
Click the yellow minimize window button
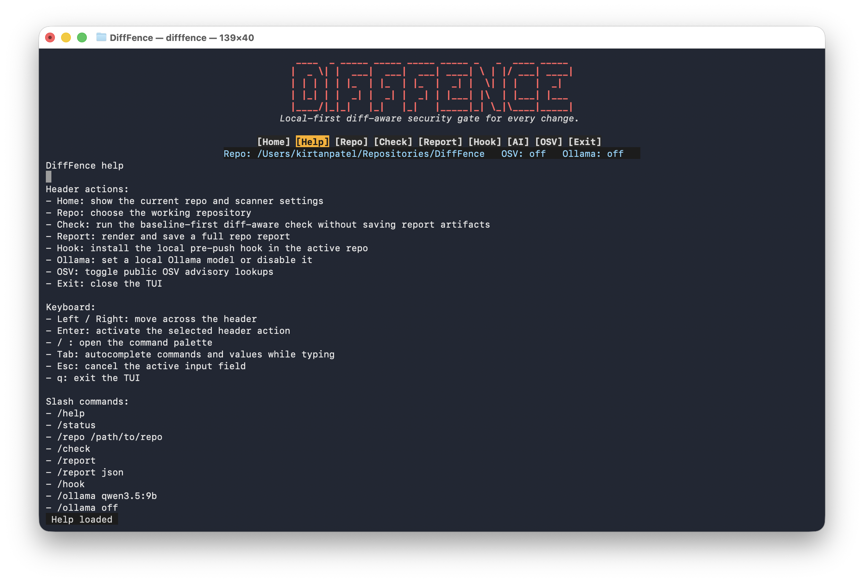tap(66, 37)
